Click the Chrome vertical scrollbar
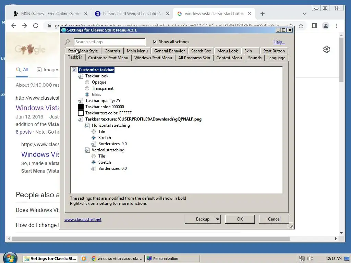351x263 pixels. coord(341,60)
